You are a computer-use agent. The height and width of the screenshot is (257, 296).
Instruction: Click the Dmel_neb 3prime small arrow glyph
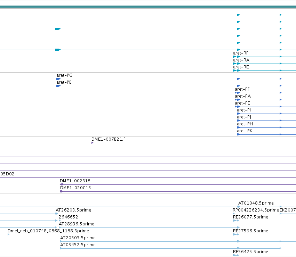click(x=8, y=234)
